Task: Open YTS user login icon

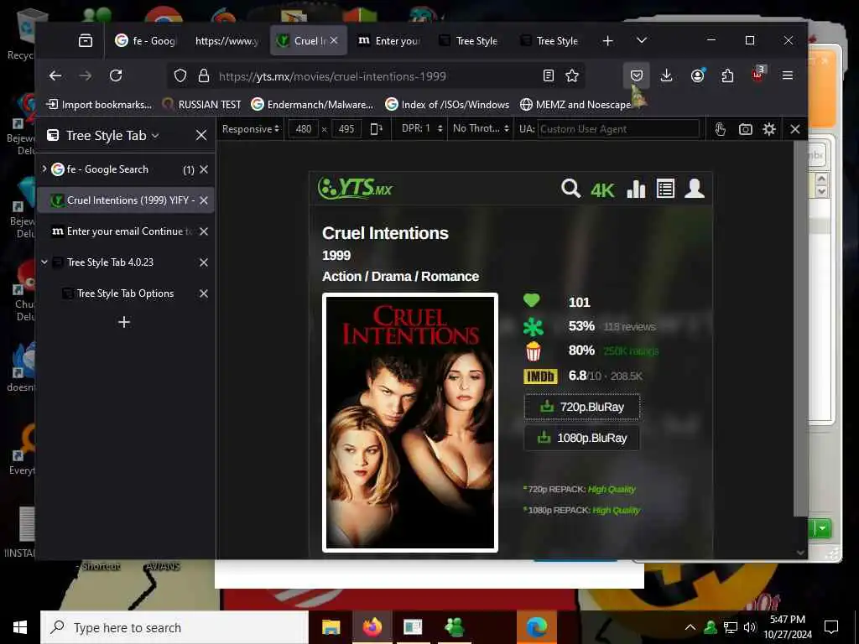Action: tap(694, 189)
